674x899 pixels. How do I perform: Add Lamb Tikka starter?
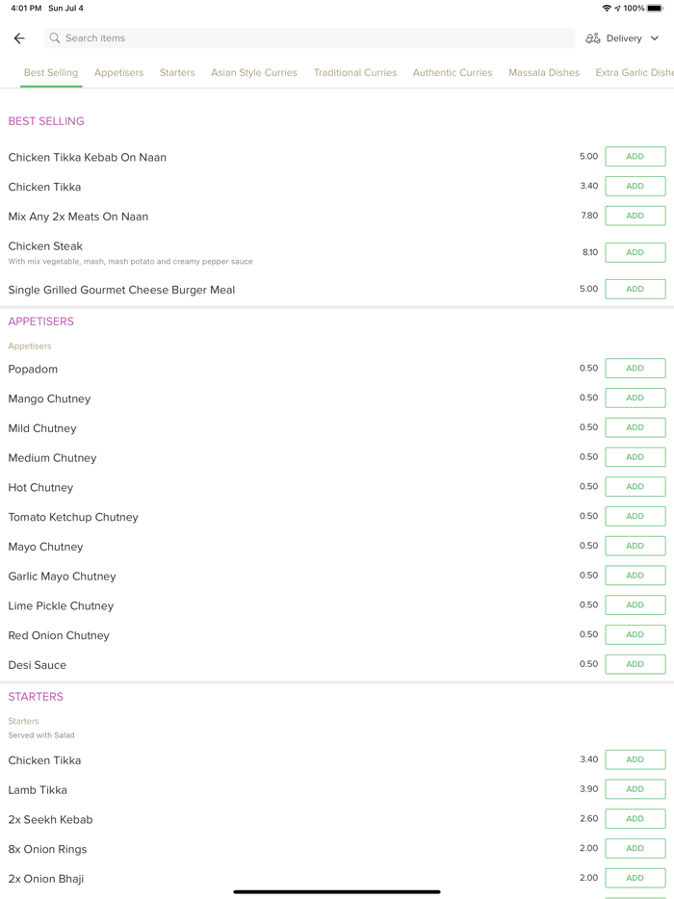635,789
